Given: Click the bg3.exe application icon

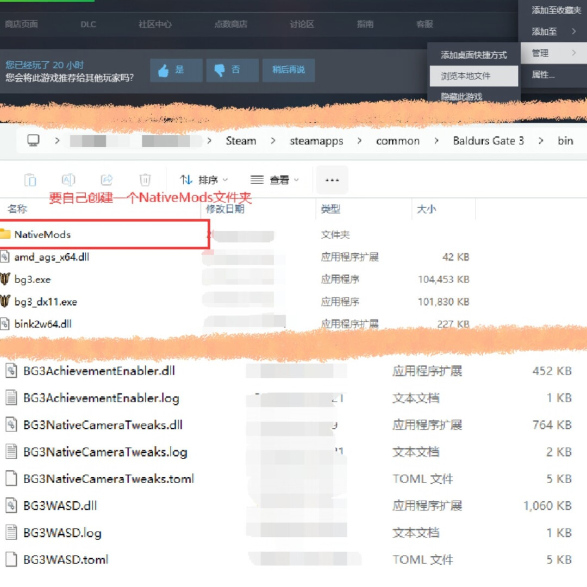Looking at the screenshot, I should [x=5, y=279].
